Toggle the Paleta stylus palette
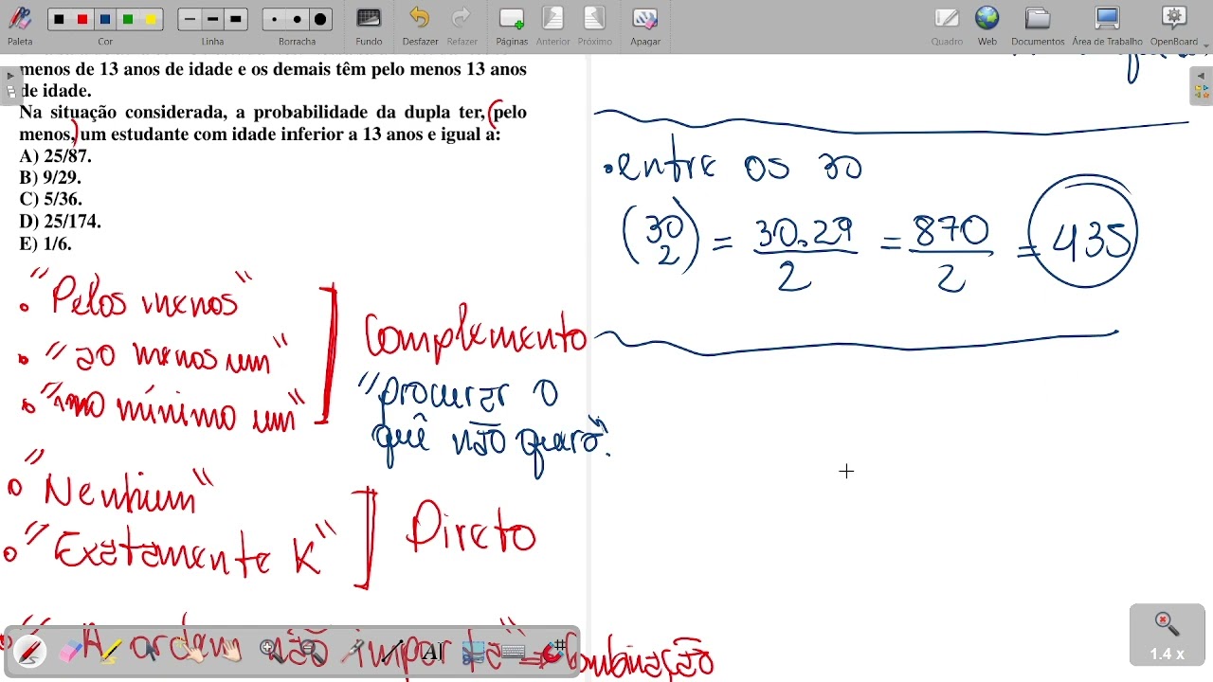Viewport: 1213px width, 682px height. [20, 26]
